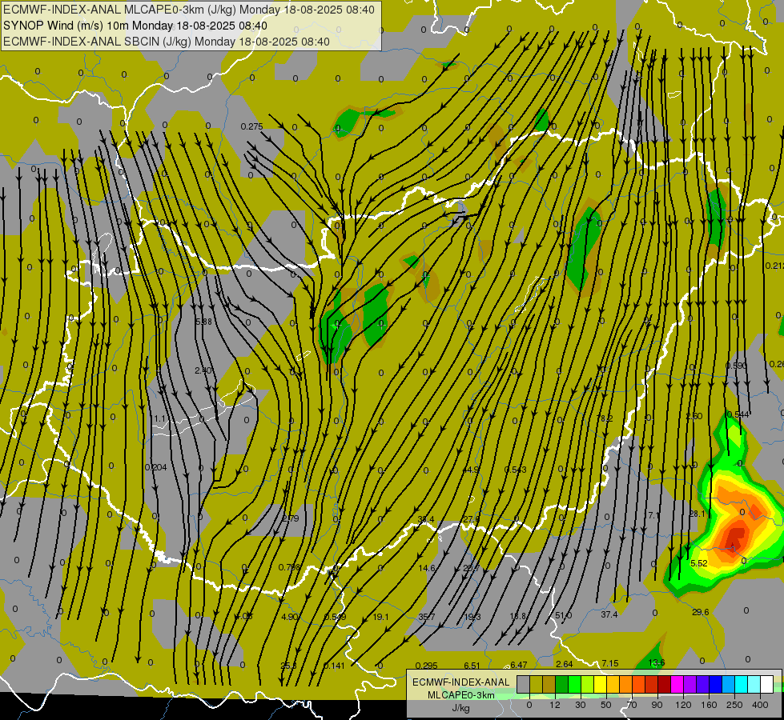Click the map value '0.295'
Screen dimensions: 784x720
coord(427,666)
